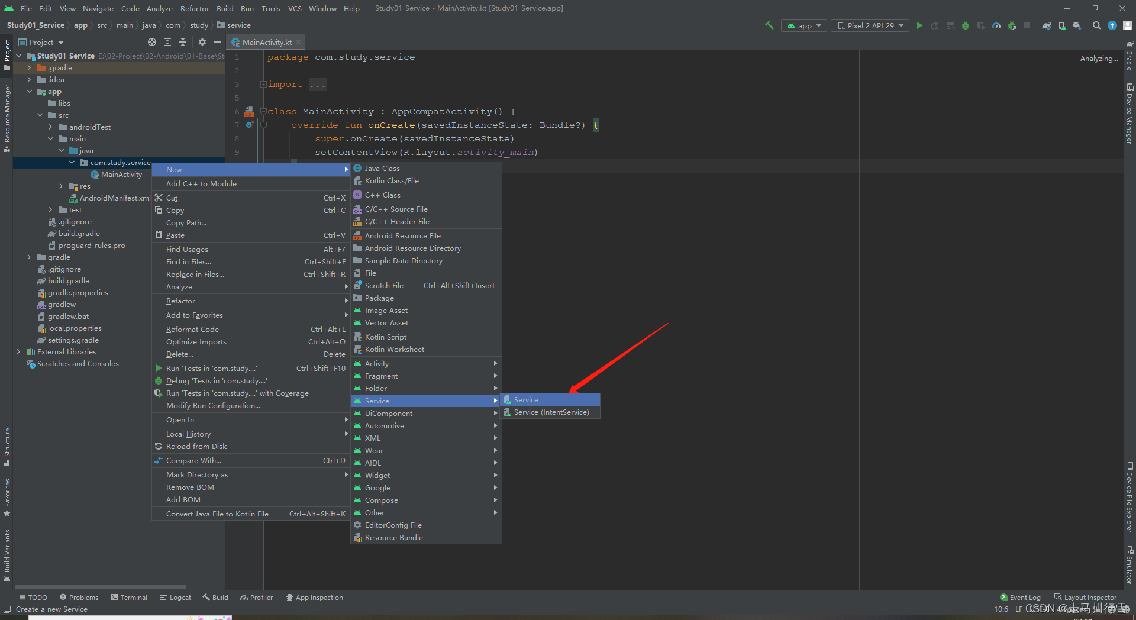Open Project panel settings gear icon
This screenshot has height=620, width=1136.
pyautogui.click(x=202, y=42)
